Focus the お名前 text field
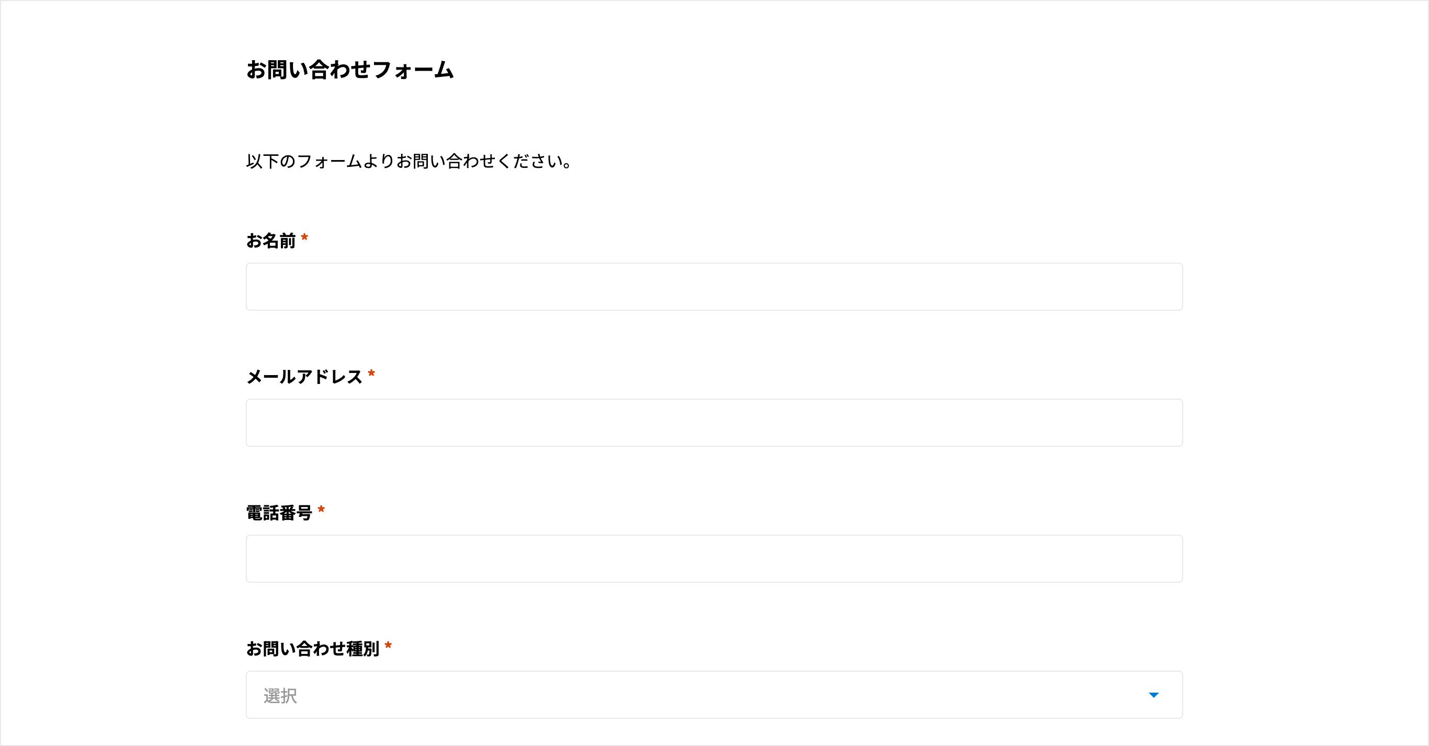Image resolution: width=1429 pixels, height=746 pixels. coord(714,287)
